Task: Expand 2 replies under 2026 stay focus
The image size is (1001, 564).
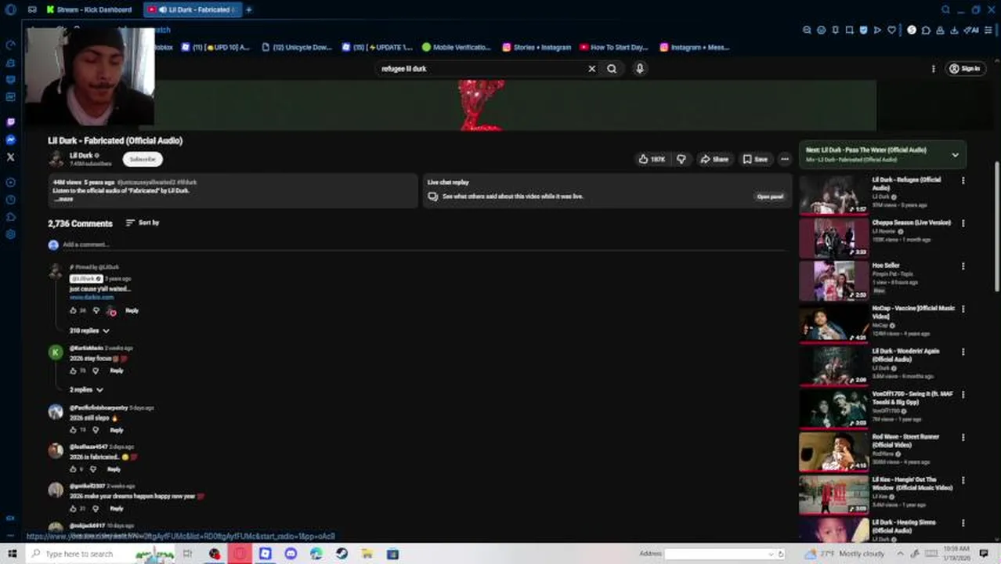Action: [x=86, y=389]
